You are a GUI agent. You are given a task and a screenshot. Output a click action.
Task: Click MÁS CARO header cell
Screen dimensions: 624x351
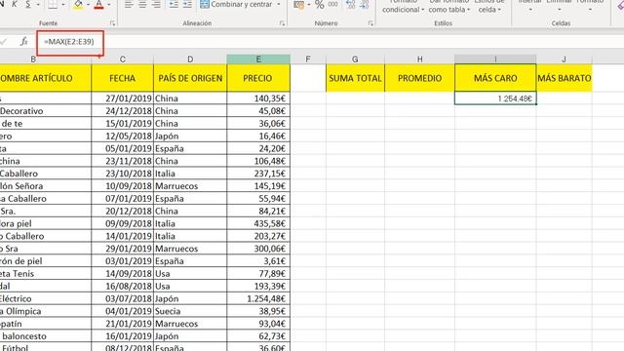click(x=495, y=78)
